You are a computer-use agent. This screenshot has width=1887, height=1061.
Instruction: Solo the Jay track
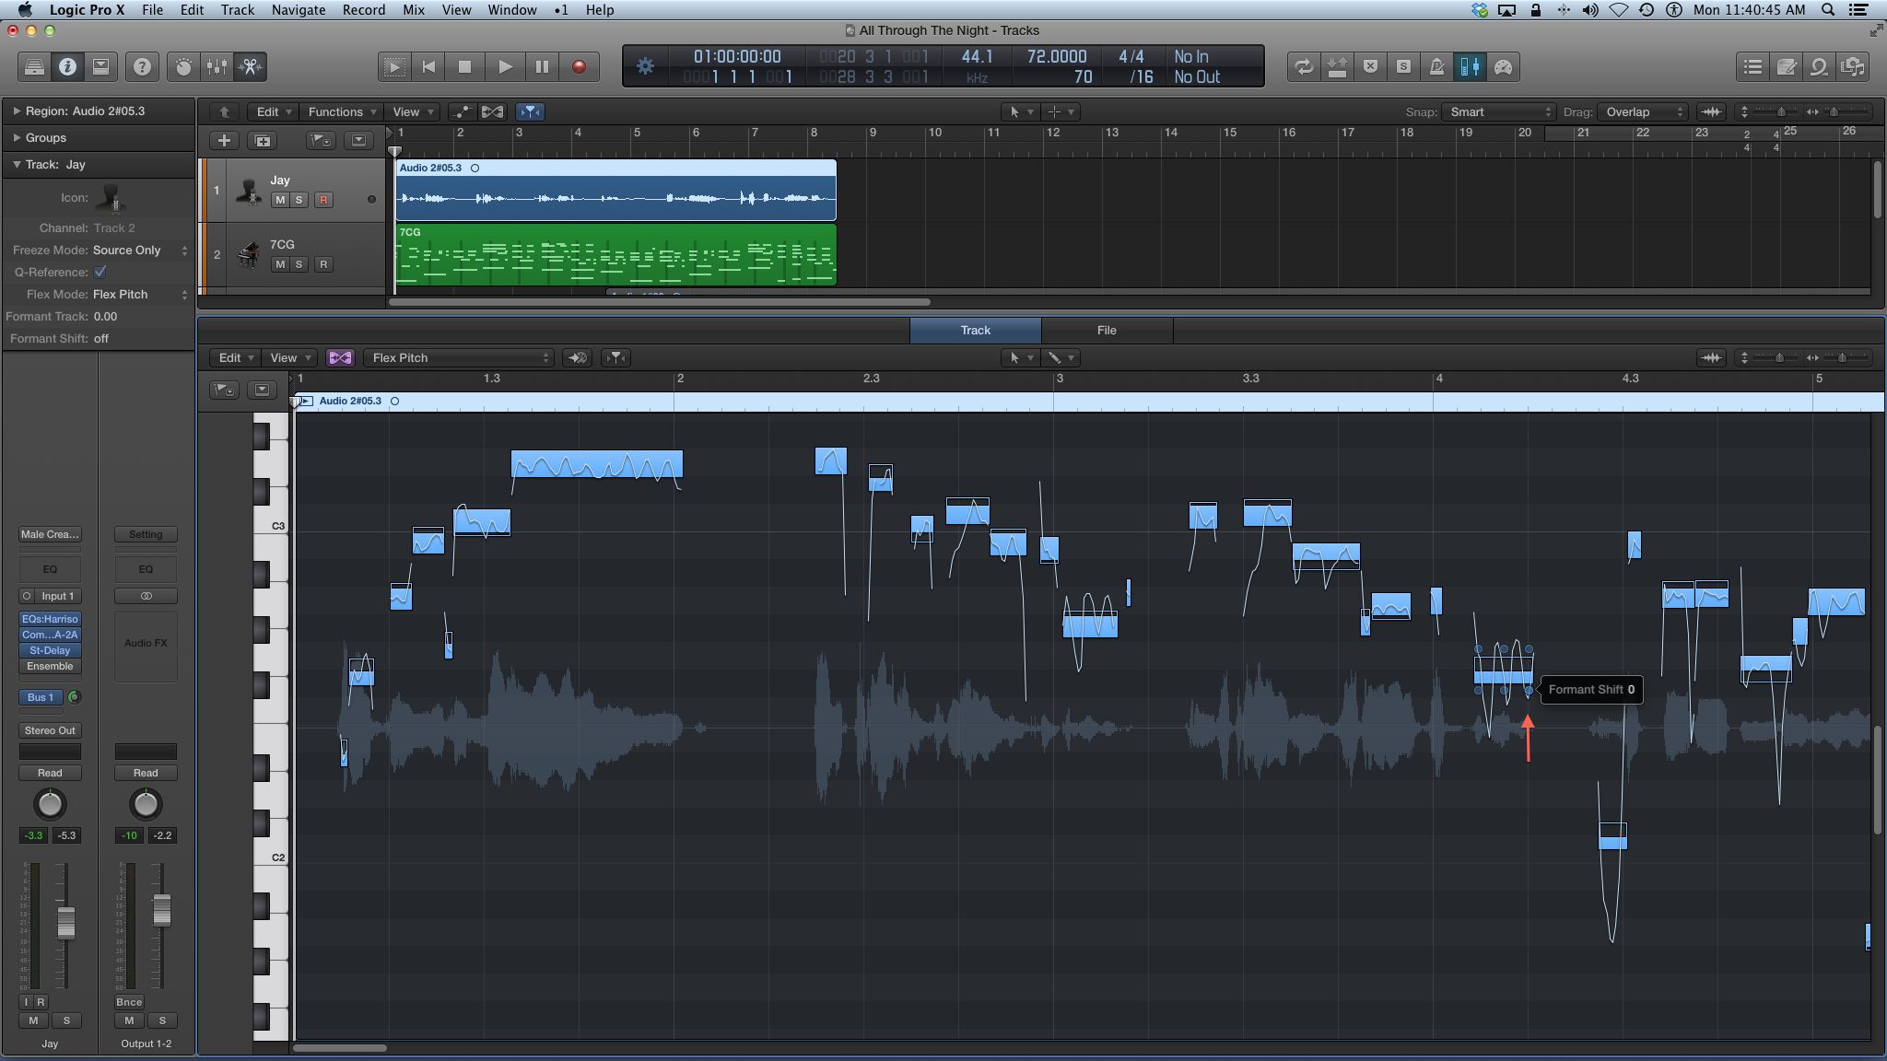(299, 200)
